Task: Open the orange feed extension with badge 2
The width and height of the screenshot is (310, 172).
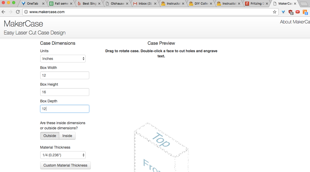Action: 305,12
